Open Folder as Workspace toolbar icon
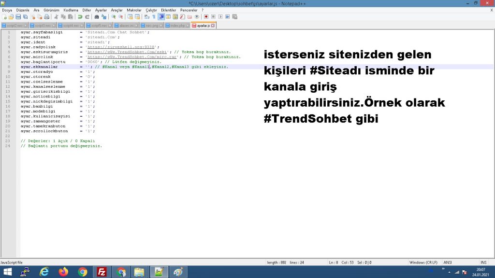This screenshot has width=495, height=278. [189, 17]
